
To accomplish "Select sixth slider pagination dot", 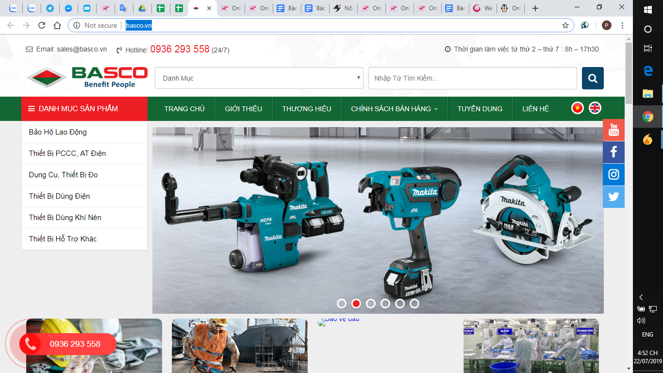I will tap(414, 304).
